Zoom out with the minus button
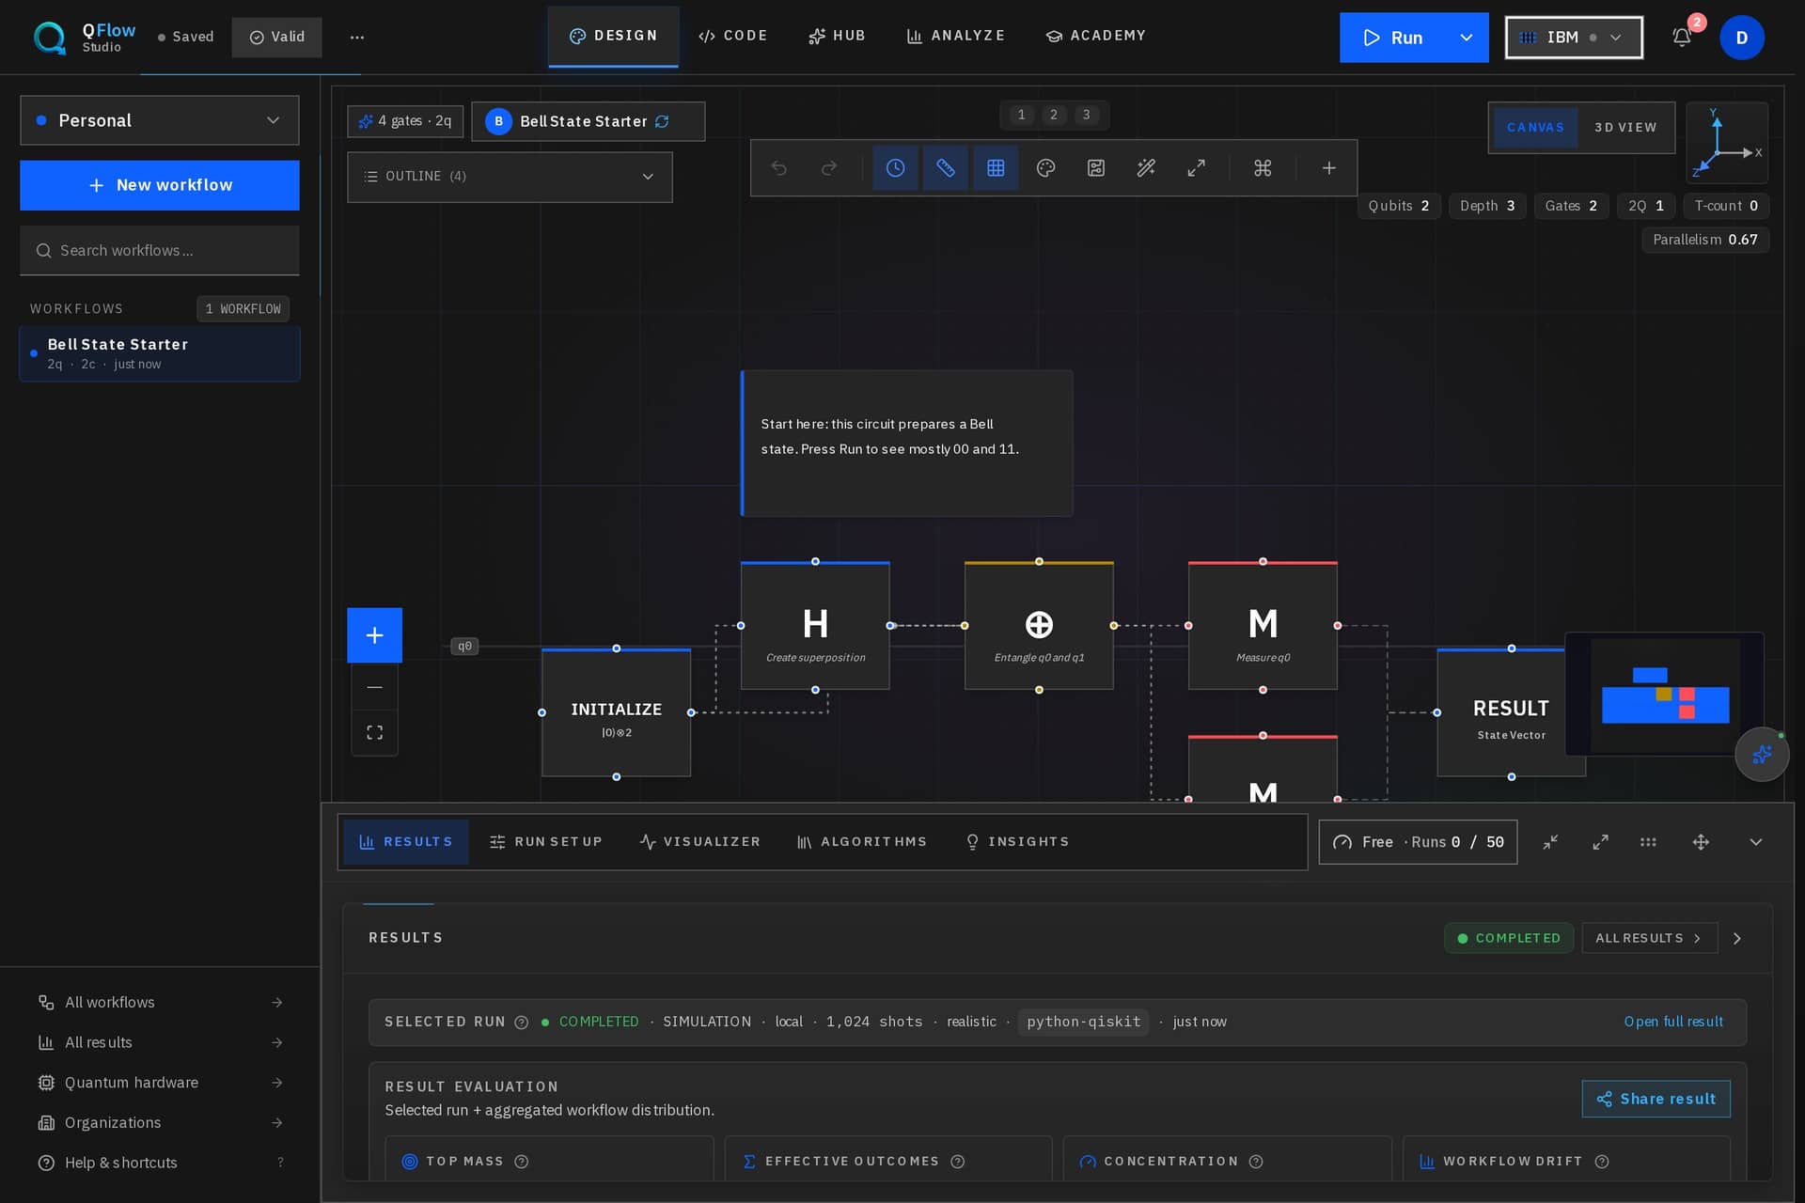This screenshot has width=1805, height=1203. tap(374, 687)
